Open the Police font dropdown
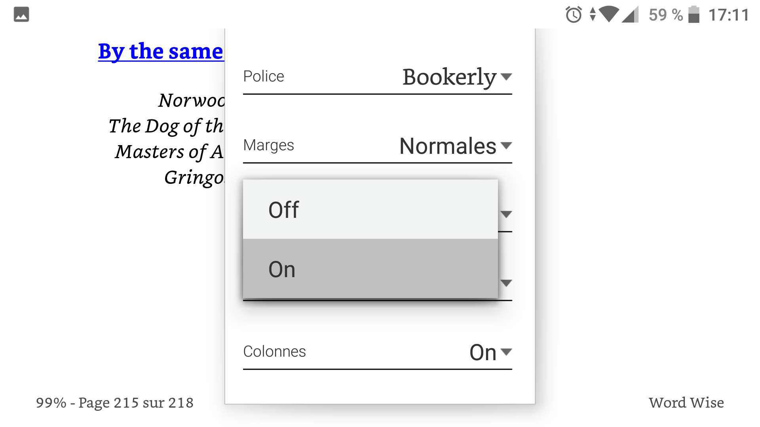760x427 pixels. pyautogui.click(x=447, y=77)
